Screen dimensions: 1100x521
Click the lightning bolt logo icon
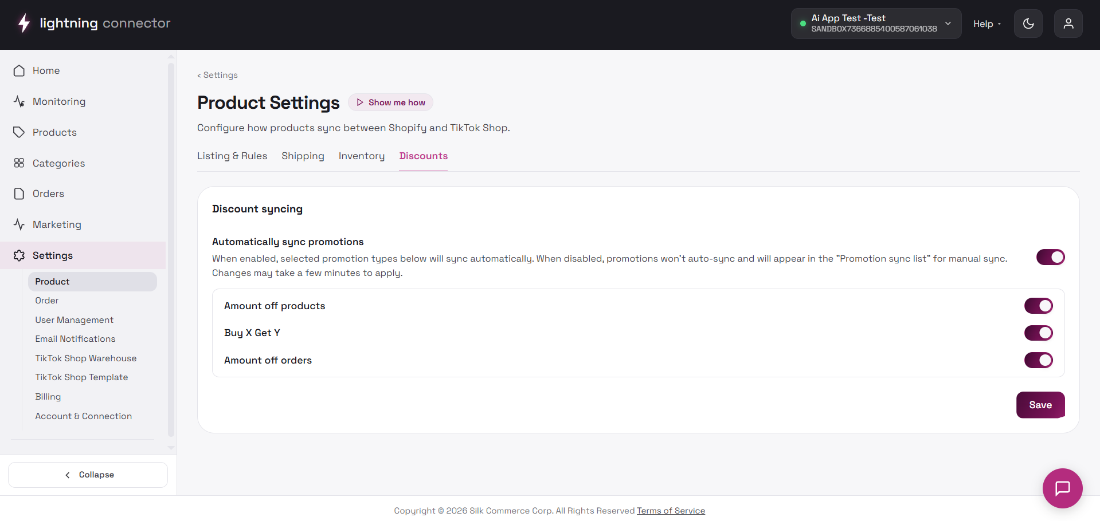[x=24, y=23]
